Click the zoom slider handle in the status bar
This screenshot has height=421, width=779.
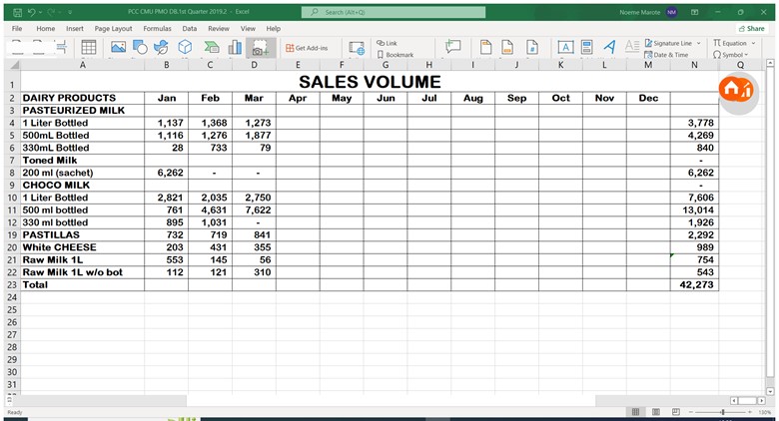coord(723,412)
